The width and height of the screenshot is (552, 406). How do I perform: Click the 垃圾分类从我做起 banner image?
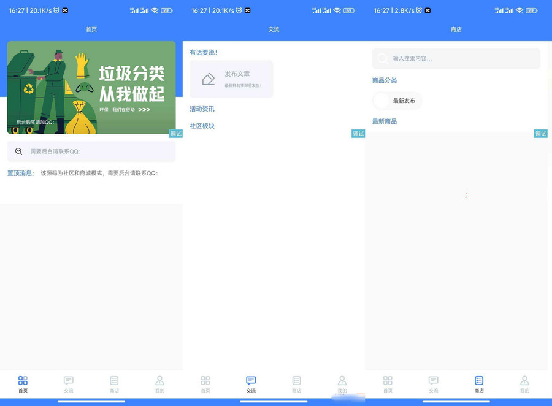point(91,86)
